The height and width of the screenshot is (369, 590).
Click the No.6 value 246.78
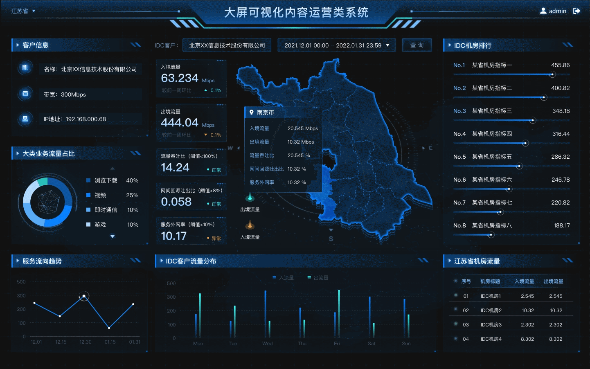click(x=561, y=180)
